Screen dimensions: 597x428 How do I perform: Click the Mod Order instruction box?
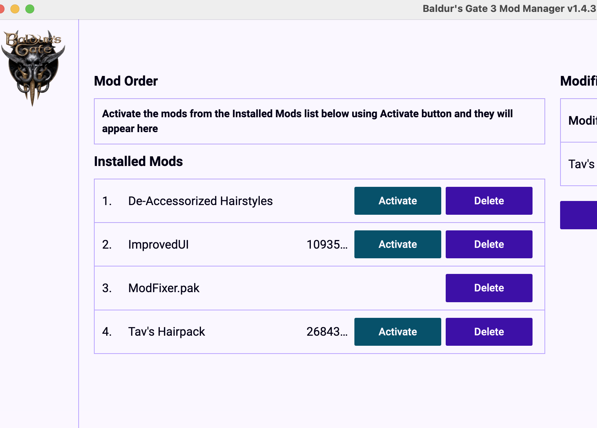point(320,121)
